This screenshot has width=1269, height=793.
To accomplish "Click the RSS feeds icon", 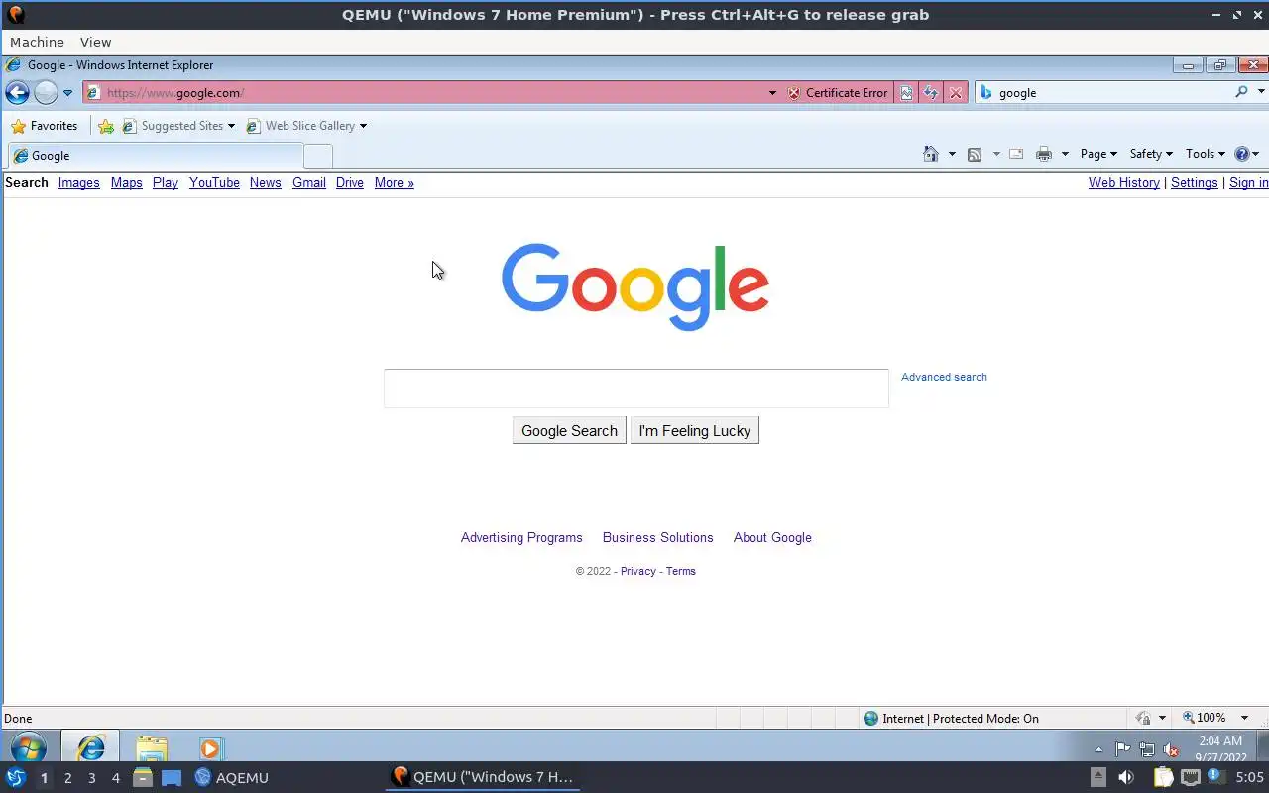I will click(975, 154).
